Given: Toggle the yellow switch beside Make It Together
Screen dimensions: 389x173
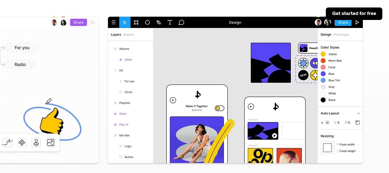Looking at the screenshot, I should [x=219, y=108].
